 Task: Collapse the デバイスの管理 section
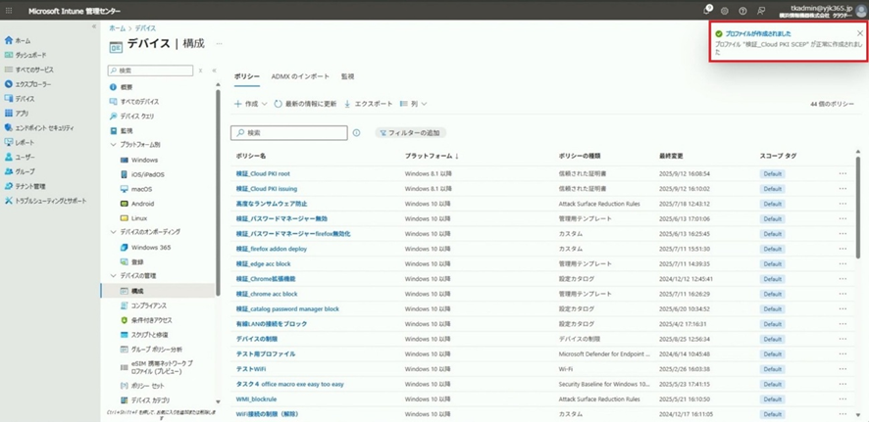(x=113, y=276)
